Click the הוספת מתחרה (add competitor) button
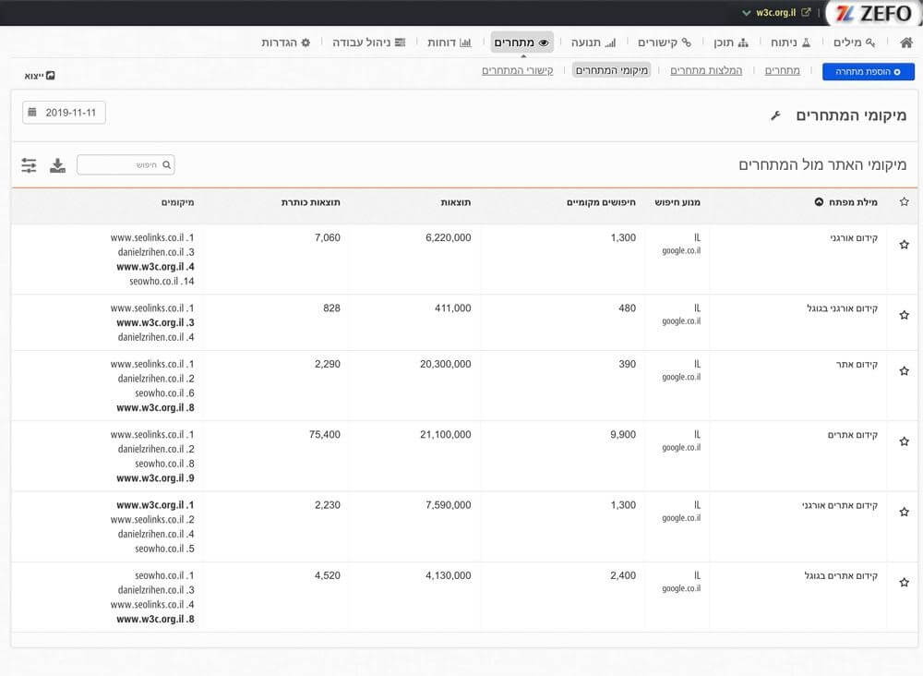Image resolution: width=923 pixels, height=676 pixels. [x=869, y=71]
